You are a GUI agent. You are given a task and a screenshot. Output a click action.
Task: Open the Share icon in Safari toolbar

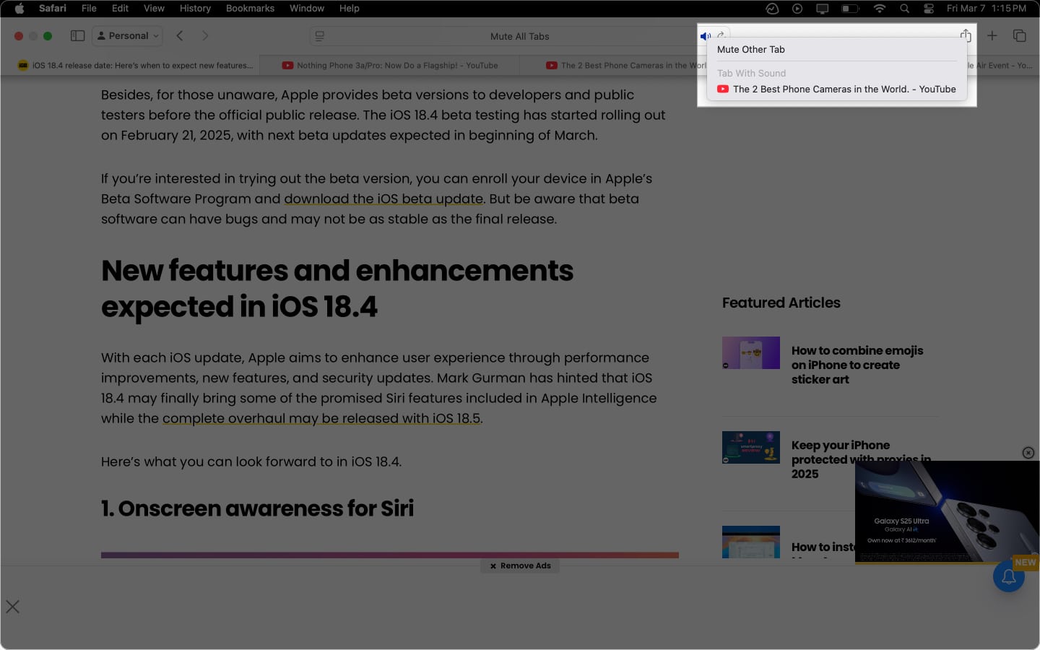(x=966, y=35)
